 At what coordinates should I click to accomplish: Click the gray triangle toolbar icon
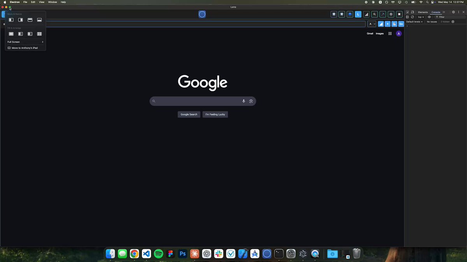(x=366, y=14)
